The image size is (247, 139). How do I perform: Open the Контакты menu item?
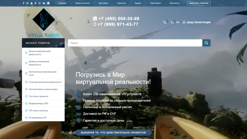click(x=174, y=3)
